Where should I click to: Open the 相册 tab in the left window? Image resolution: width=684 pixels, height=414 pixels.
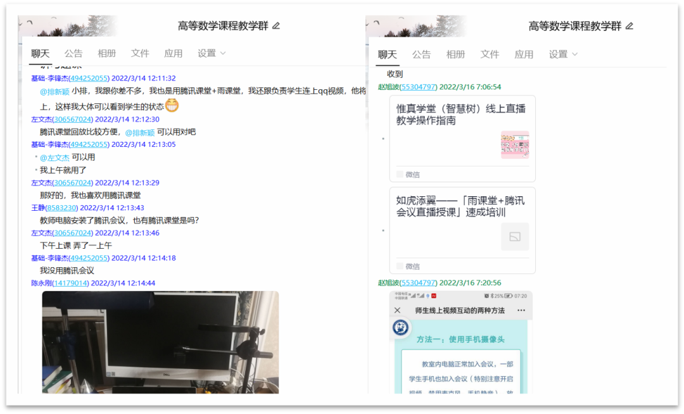[x=107, y=54]
